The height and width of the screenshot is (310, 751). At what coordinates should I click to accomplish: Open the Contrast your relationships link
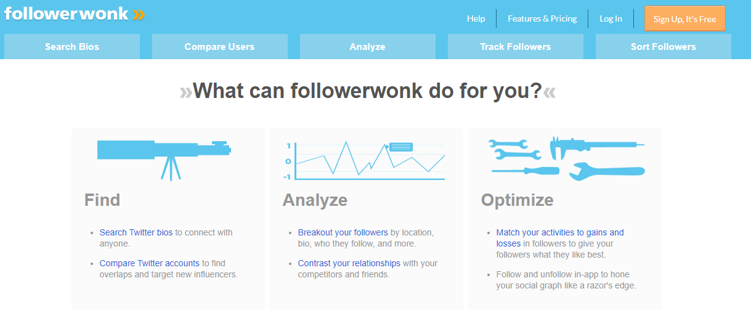[349, 263]
